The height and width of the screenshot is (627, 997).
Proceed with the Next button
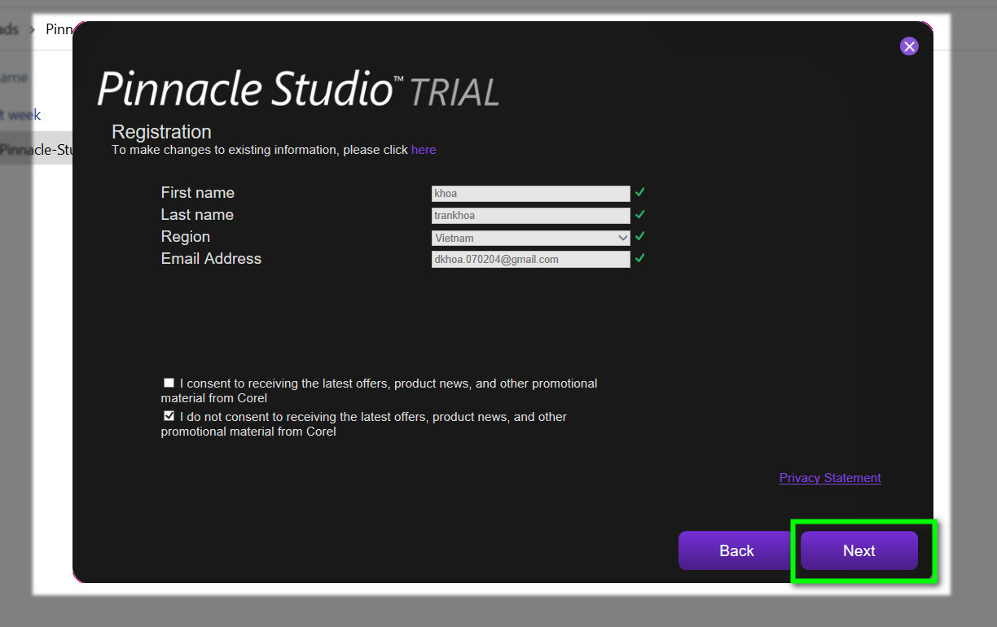coord(859,550)
